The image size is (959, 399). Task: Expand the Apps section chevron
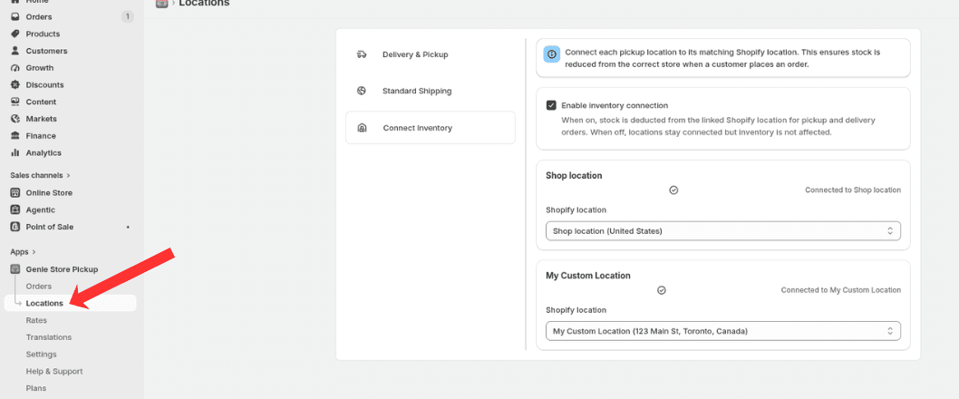[x=34, y=252]
